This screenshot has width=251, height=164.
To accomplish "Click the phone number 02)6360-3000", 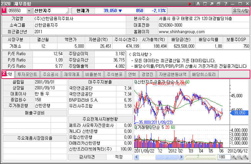I will point(171,25).
